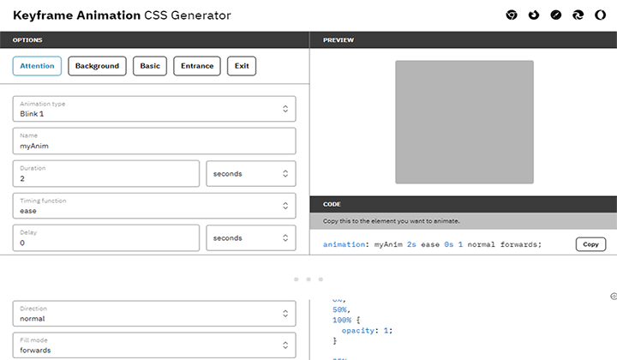Click the Firefox browser icon
This screenshot has height=360, width=617.
click(x=534, y=15)
